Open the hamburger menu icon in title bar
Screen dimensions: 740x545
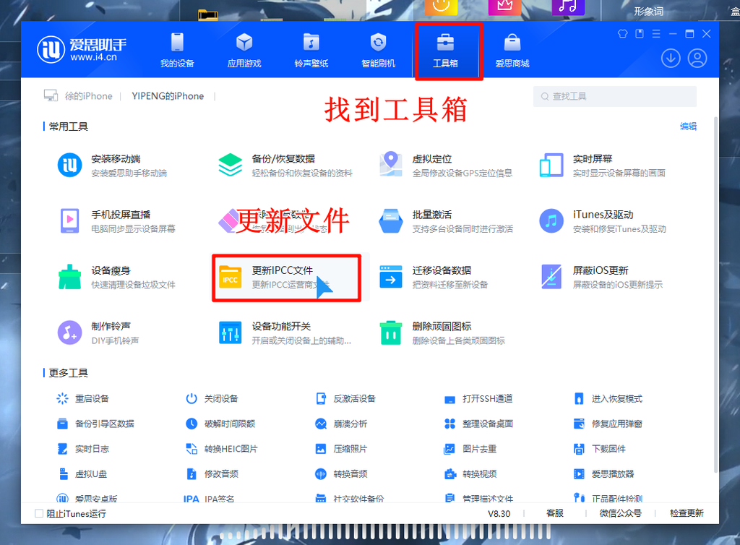[656, 34]
